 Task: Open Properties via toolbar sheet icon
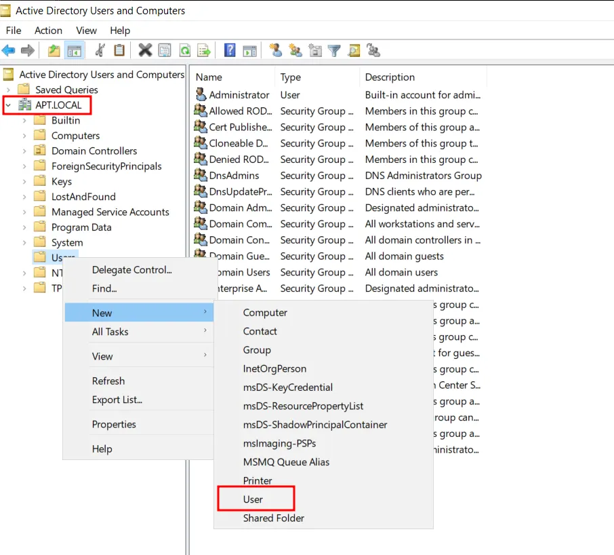(165, 51)
